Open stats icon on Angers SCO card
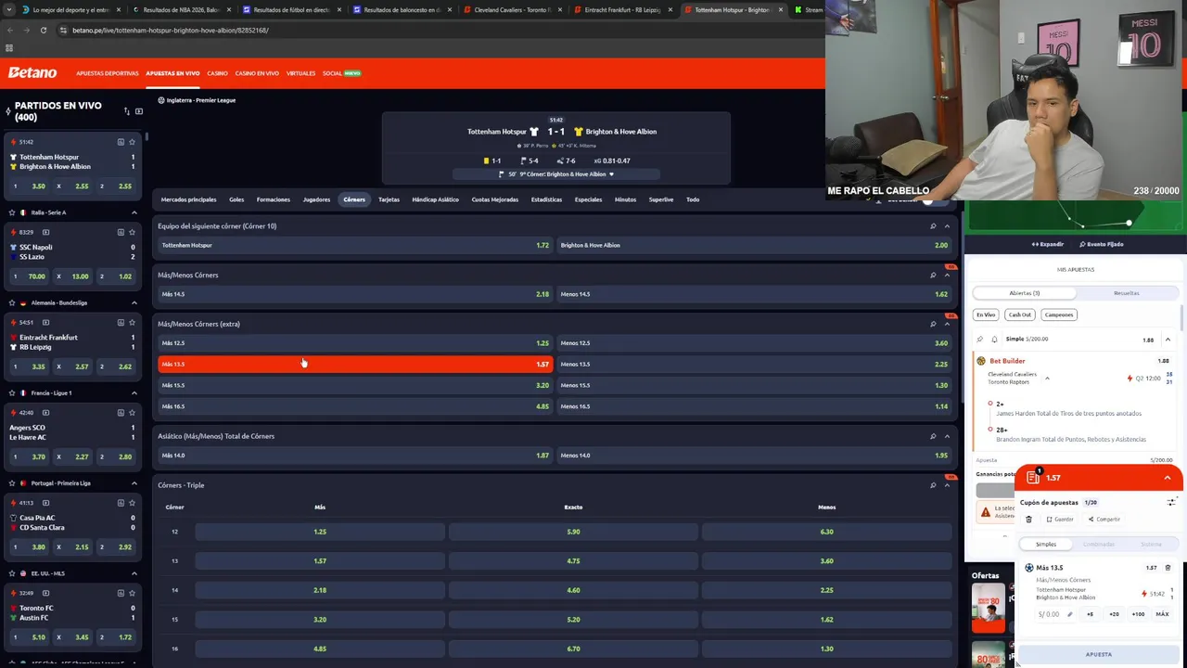 (x=121, y=413)
